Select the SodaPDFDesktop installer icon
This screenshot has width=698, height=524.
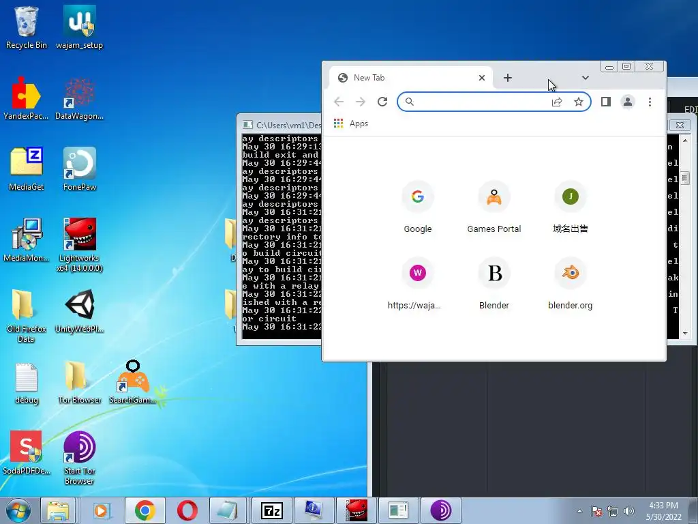point(27,453)
